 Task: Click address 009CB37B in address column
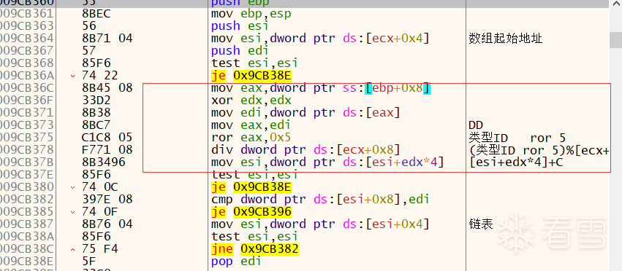click(x=26, y=162)
